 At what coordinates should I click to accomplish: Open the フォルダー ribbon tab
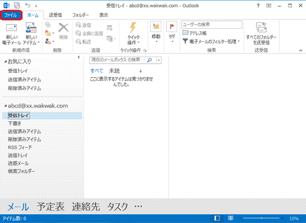click(81, 15)
